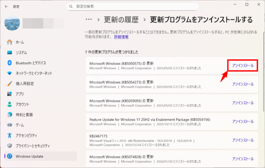Uninstall update KB5074828

243,159
